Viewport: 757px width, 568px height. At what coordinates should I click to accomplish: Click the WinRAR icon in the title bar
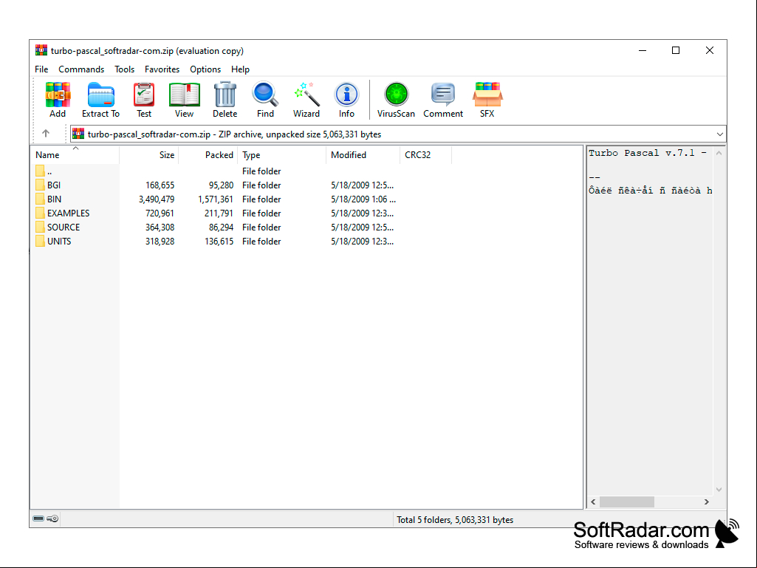click(41, 50)
